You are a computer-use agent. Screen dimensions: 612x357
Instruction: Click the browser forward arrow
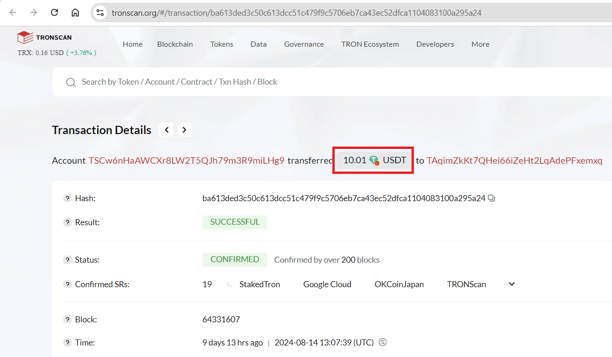[33, 12]
